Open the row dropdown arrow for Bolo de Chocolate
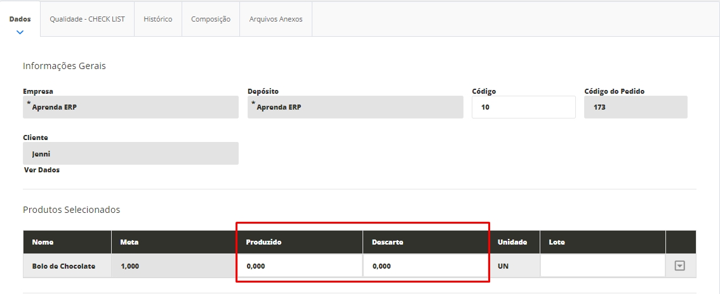720x294 pixels. 679,266
